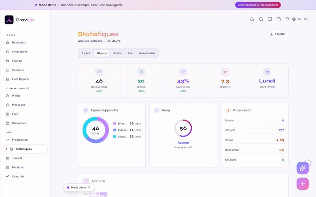
Task: Click the Coach IA sparkle icon
Action: (8, 176)
